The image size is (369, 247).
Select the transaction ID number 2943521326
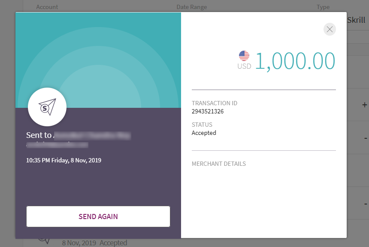tap(208, 111)
